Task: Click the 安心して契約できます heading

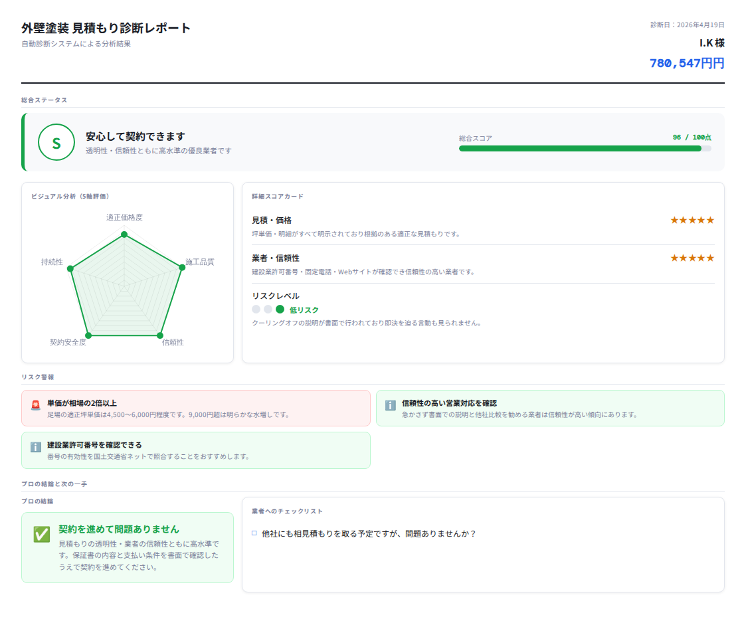Action: 136,137
